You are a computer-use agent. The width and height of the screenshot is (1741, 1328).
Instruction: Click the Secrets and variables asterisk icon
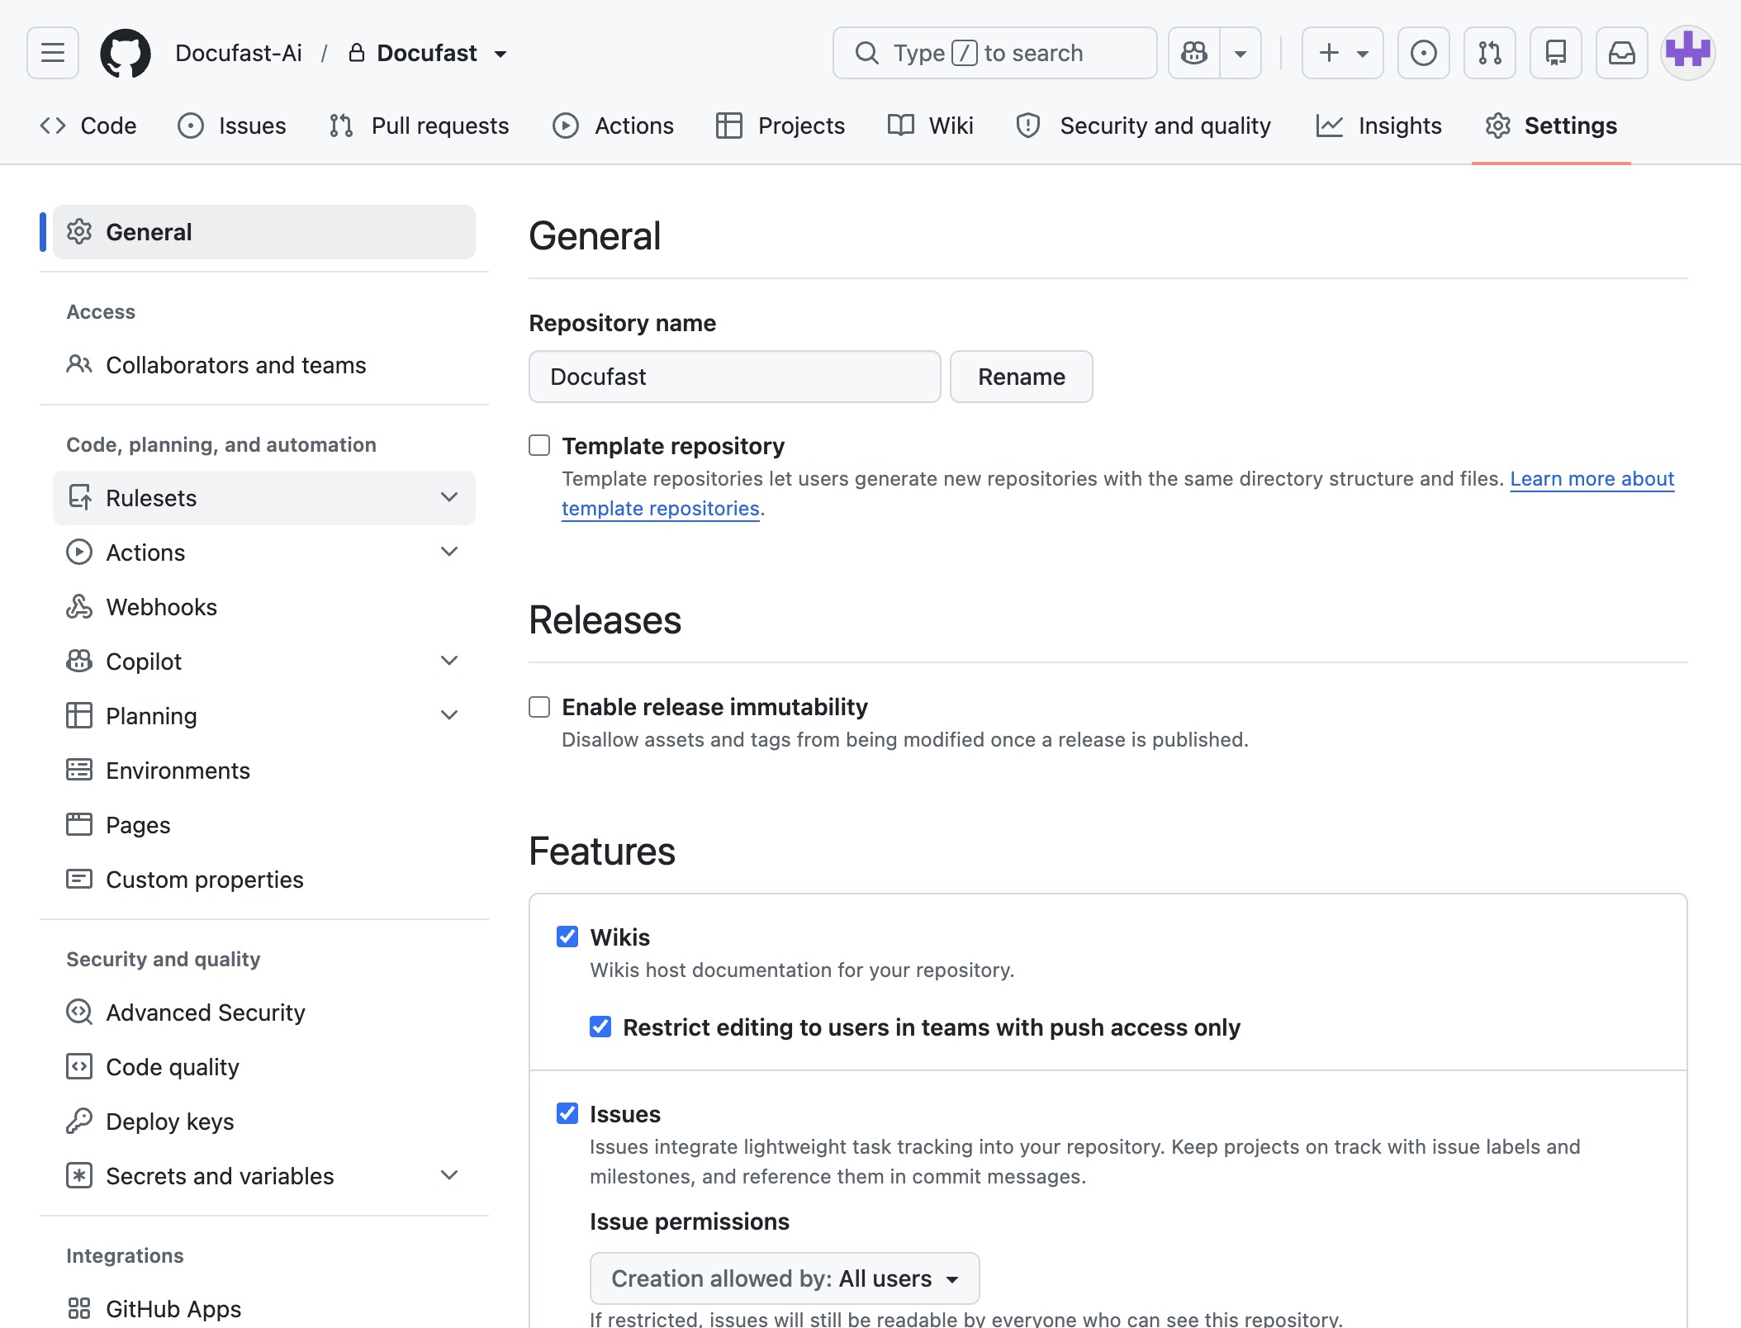[79, 1176]
